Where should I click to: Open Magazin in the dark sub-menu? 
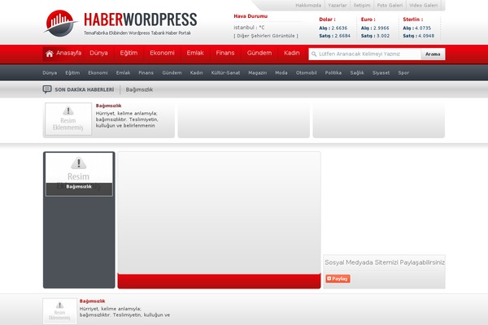pyautogui.click(x=257, y=73)
